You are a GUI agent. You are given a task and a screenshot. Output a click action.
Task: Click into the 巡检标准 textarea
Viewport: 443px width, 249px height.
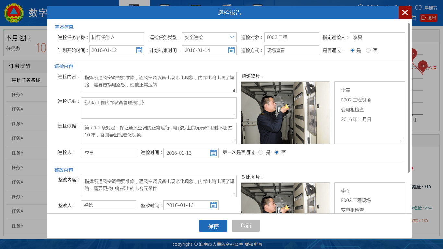[159, 108]
